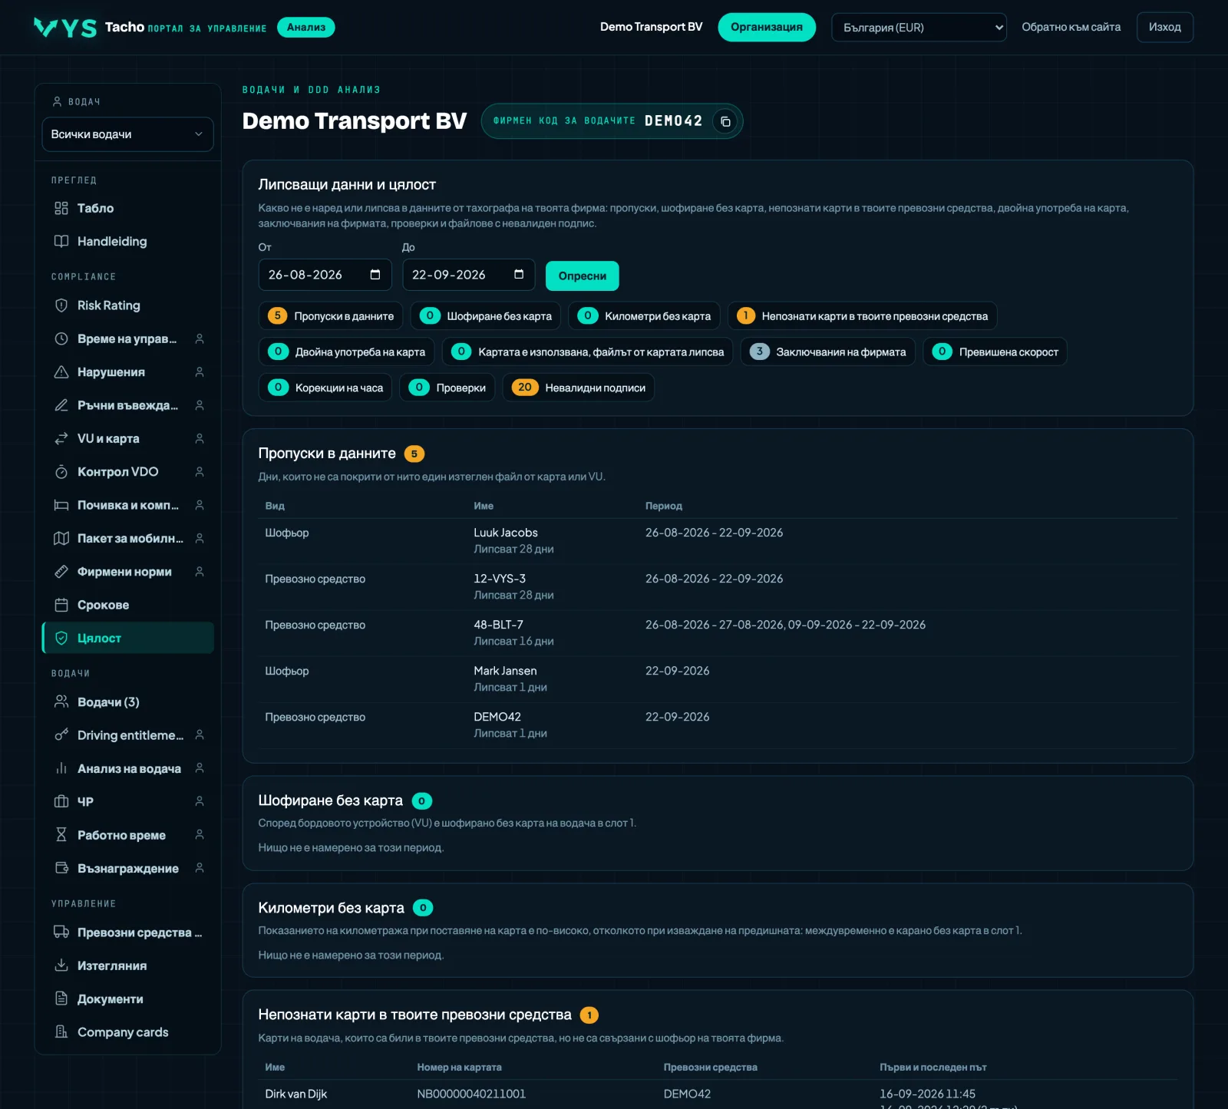Viewport: 1228px width, 1109px height.
Task: Click the calendar icon for Срокове
Action: [61, 605]
